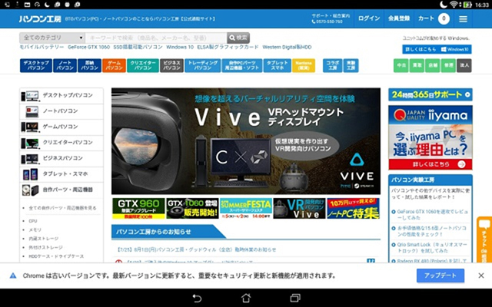This screenshot has height=307, width=492.
Task: Open the iiyama PC 選ぶ理由 banner
Action: click(430, 137)
